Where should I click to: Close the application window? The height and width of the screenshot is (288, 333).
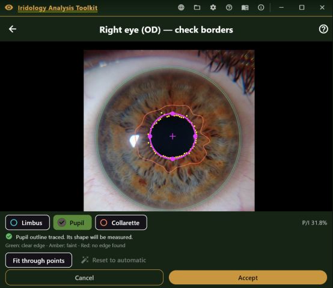point(322,8)
